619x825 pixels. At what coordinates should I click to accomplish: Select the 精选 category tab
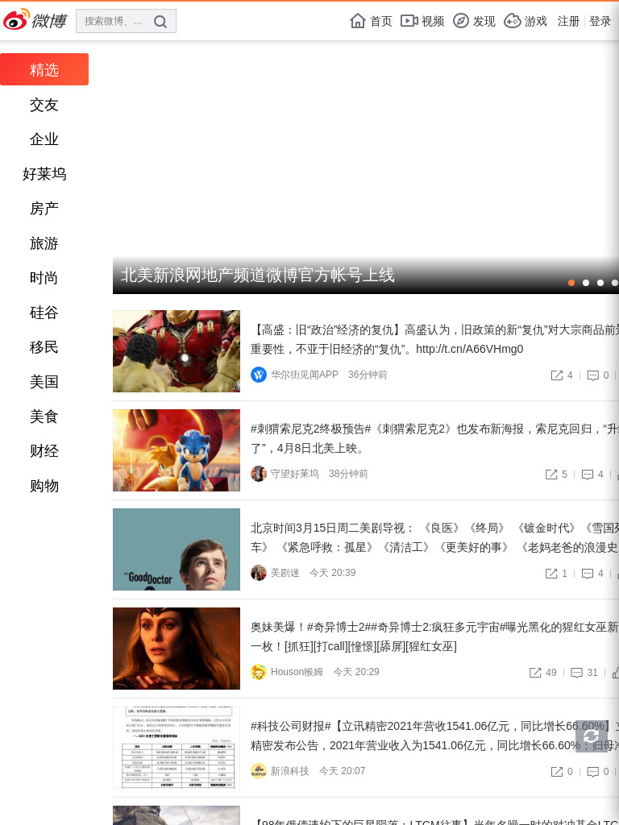tap(44, 69)
